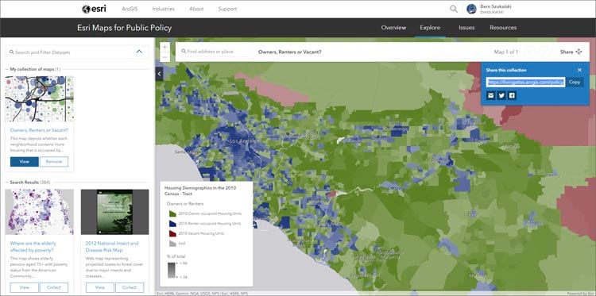596x296 pixels.
Task: Zoom out on the map
Action: [x=164, y=57]
